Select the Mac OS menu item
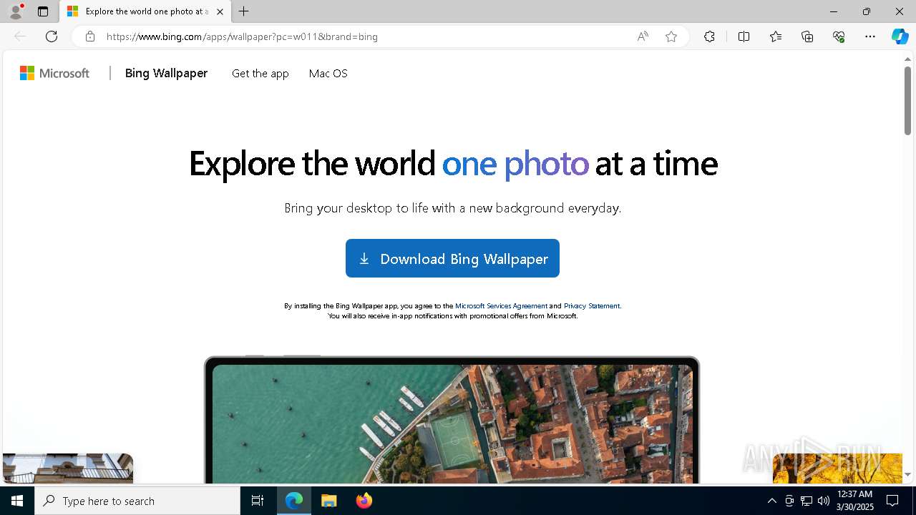This screenshot has width=916, height=515. [x=328, y=73]
